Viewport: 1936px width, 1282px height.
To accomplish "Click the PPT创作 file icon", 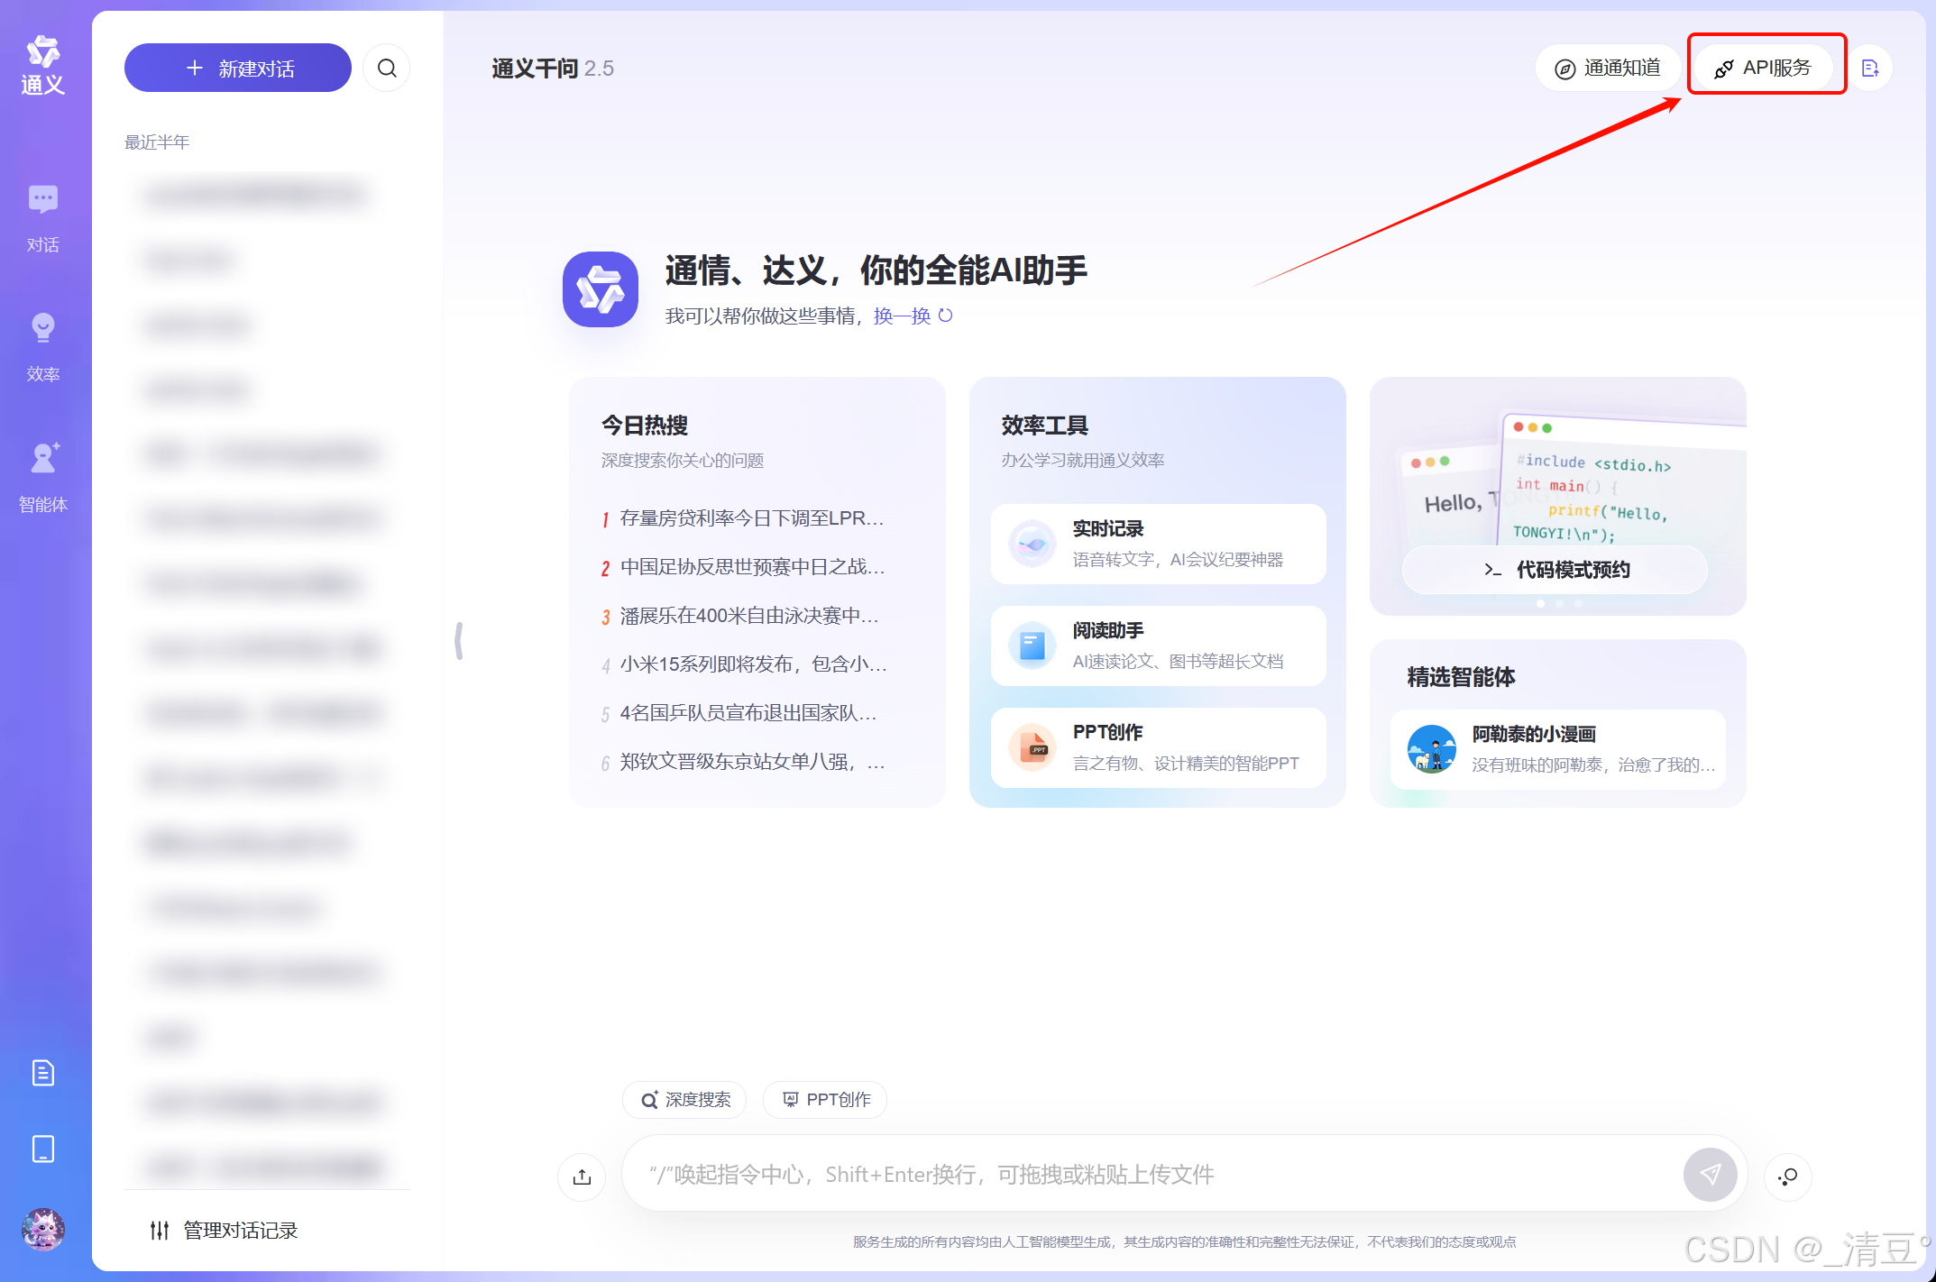I will pos(1032,747).
